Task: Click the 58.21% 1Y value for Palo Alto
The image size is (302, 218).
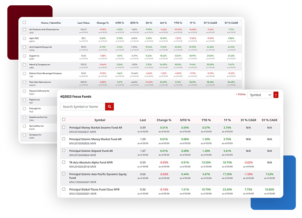Action: coord(192,82)
